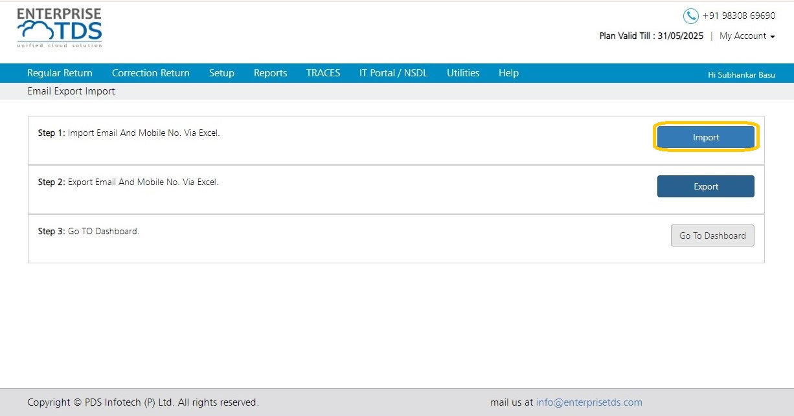Open the Reports menu
This screenshot has height=416, width=794.
pos(270,73)
